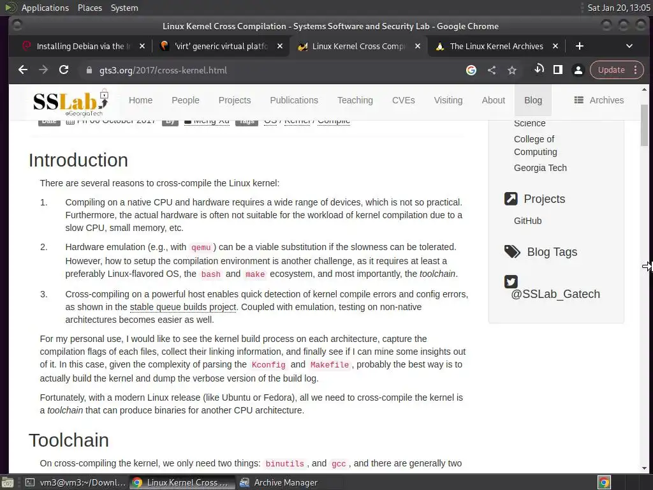Open the Teaching nav item
Screen dimensions: 653x490
pyautogui.click(x=355, y=100)
